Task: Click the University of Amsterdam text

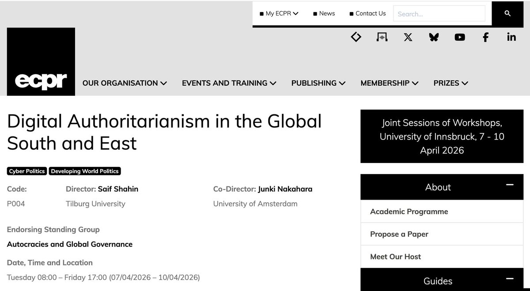Action: pos(255,204)
